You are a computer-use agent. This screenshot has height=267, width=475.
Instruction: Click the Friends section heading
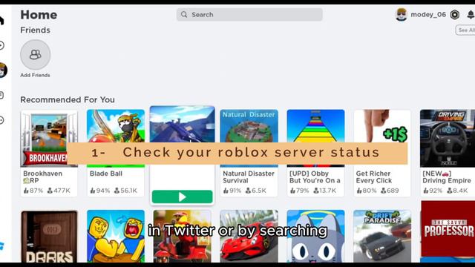(35, 30)
